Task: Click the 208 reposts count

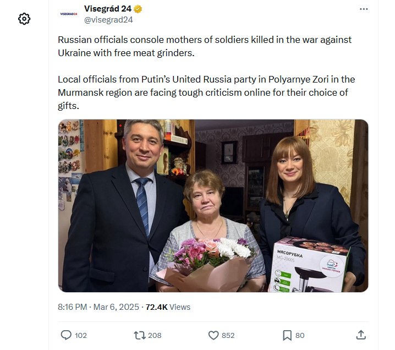Action: click(x=155, y=335)
